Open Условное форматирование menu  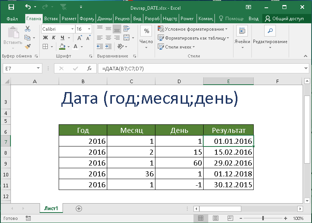[192, 29]
